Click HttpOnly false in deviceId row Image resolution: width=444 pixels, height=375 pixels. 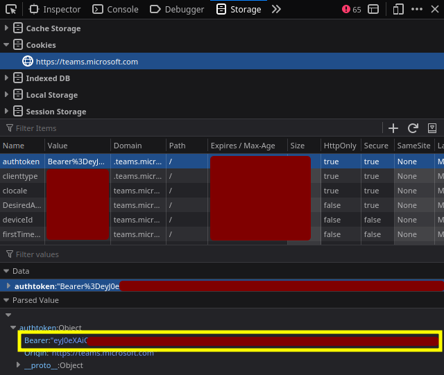pyautogui.click(x=341, y=220)
